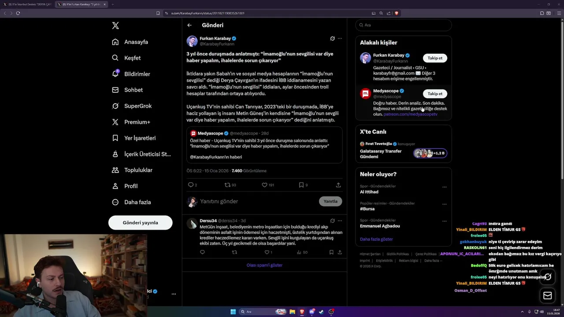Image resolution: width=564 pixels, height=317 pixels.
Task: Click Grok icon on Dersu34's reply
Action: 332,221
